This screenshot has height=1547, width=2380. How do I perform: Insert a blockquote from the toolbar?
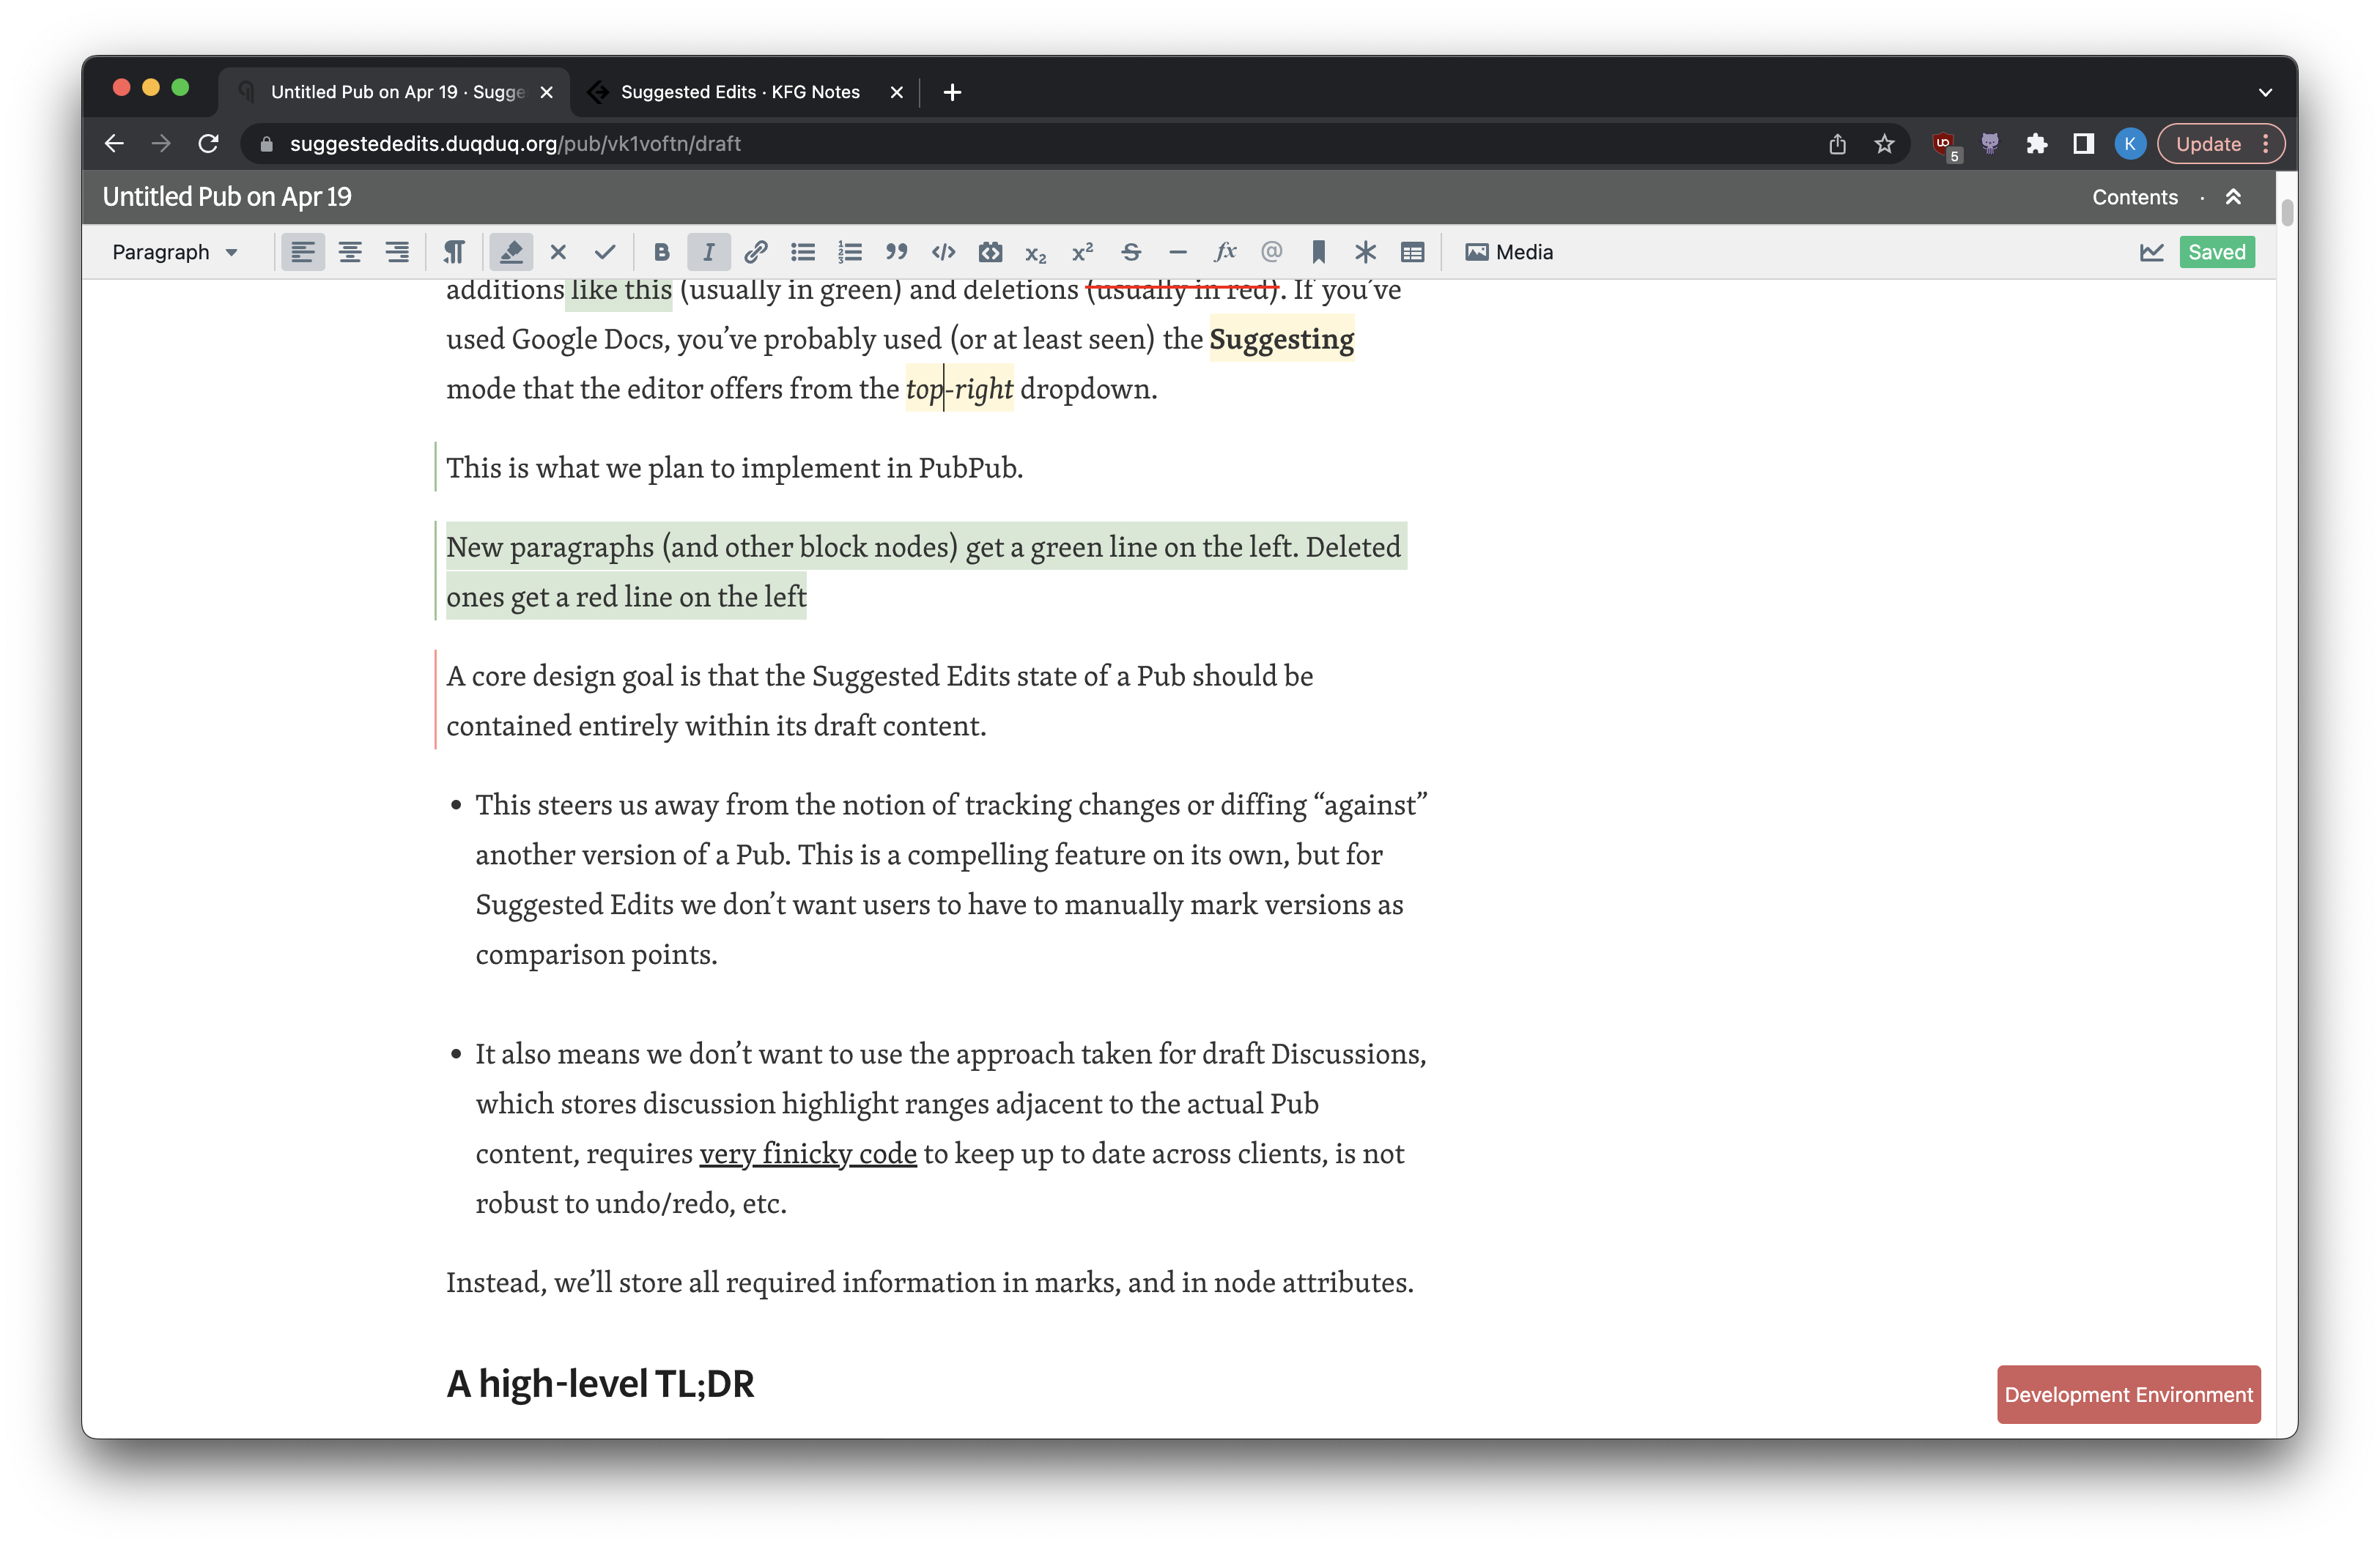pos(896,252)
